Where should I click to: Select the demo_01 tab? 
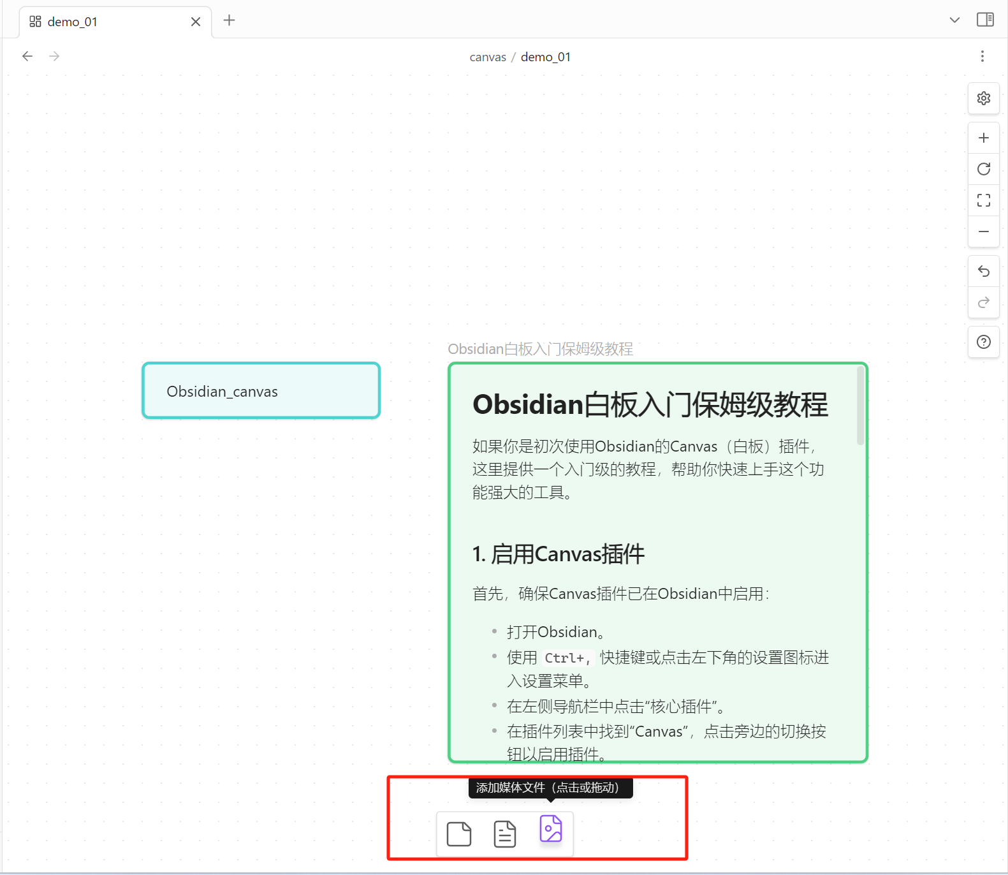tap(116, 22)
